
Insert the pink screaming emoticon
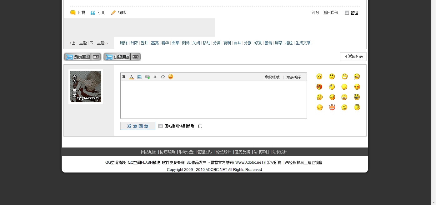pyautogui.click(x=332, y=107)
